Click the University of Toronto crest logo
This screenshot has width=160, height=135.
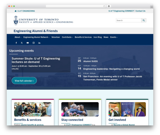pyautogui.click(x=16, y=20)
